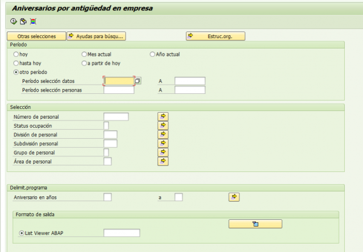The width and height of the screenshot is (363, 252).
Task: Click the Execute (clock) toolbar icon
Action: coord(13,22)
